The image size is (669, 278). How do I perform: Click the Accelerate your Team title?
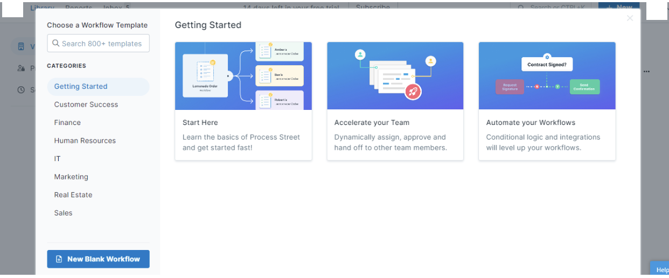[372, 122]
